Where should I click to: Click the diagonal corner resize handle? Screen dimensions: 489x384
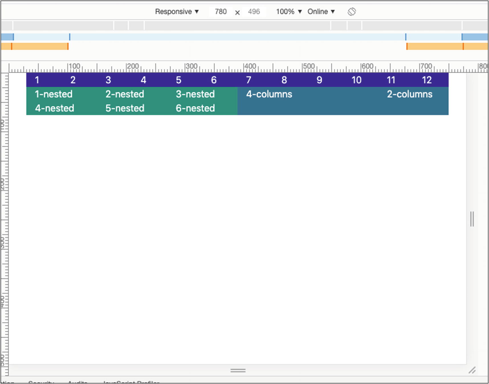(472, 370)
